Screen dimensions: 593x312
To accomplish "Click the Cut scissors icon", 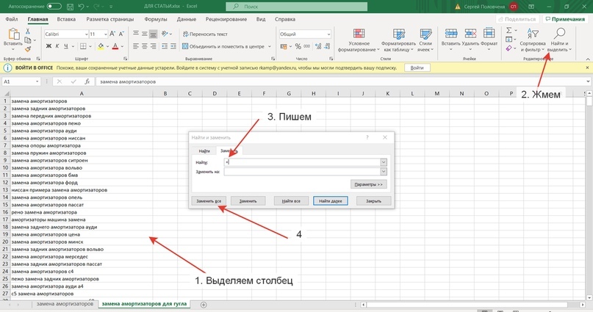I will pyautogui.click(x=28, y=32).
